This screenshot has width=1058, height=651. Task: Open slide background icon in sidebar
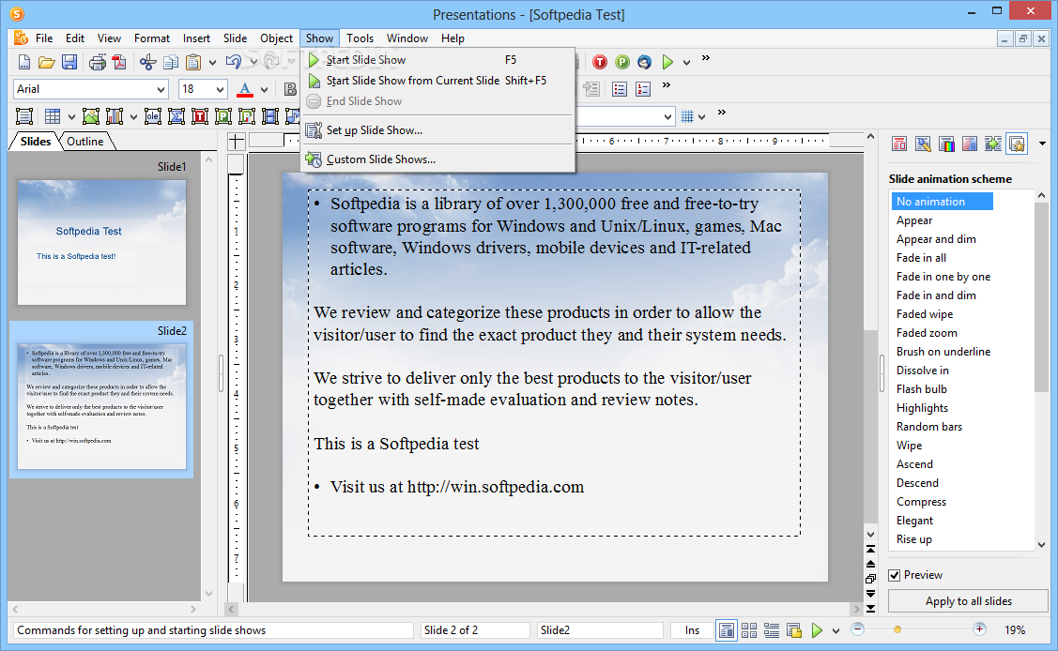(x=970, y=144)
